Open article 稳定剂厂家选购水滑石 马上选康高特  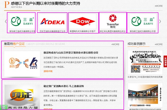[64, 86]
